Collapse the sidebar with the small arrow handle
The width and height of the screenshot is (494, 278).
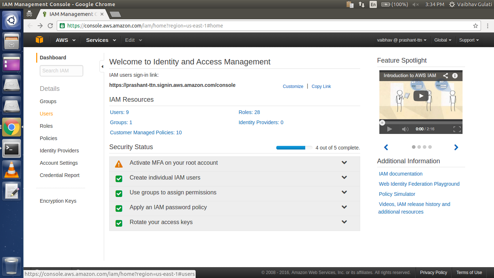click(102, 66)
